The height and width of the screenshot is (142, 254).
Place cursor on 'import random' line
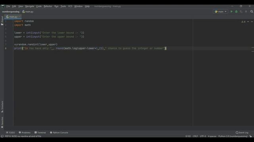(24, 21)
